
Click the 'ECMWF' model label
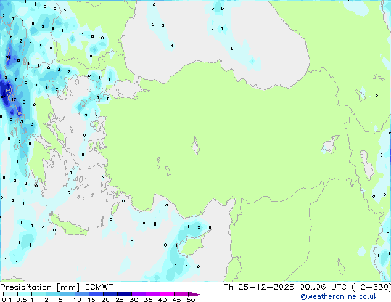pos(99,287)
